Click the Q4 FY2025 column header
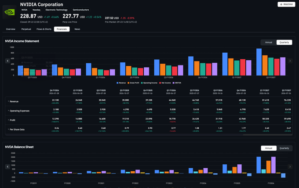The image size is (299, 188). 148,92
